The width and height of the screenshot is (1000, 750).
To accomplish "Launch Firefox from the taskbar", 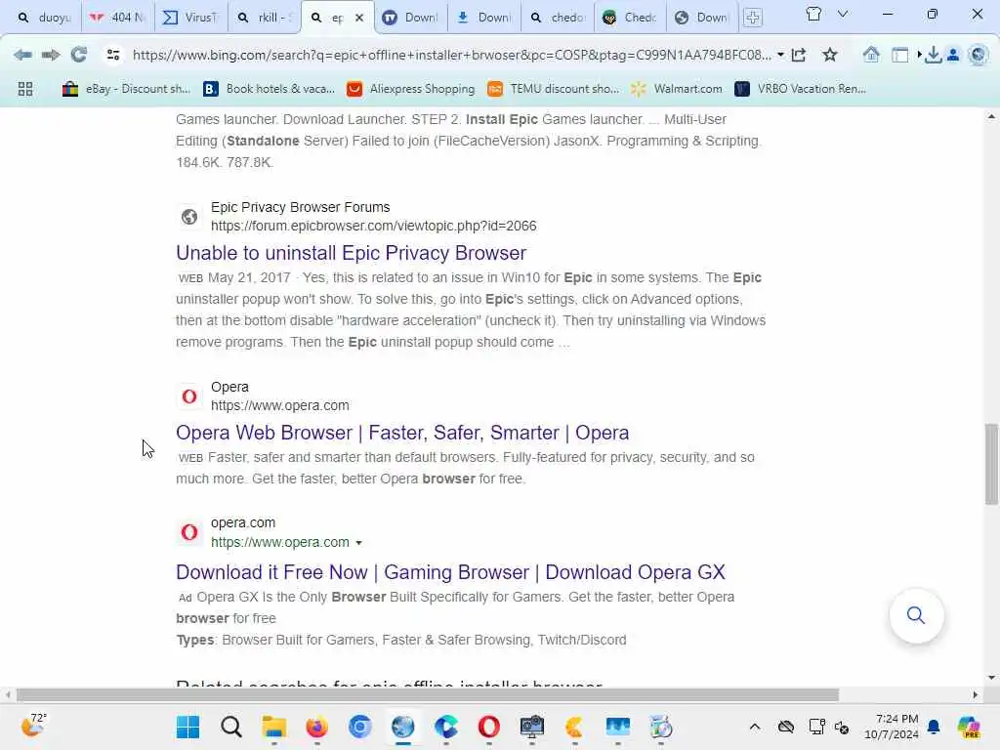I will coord(317,727).
